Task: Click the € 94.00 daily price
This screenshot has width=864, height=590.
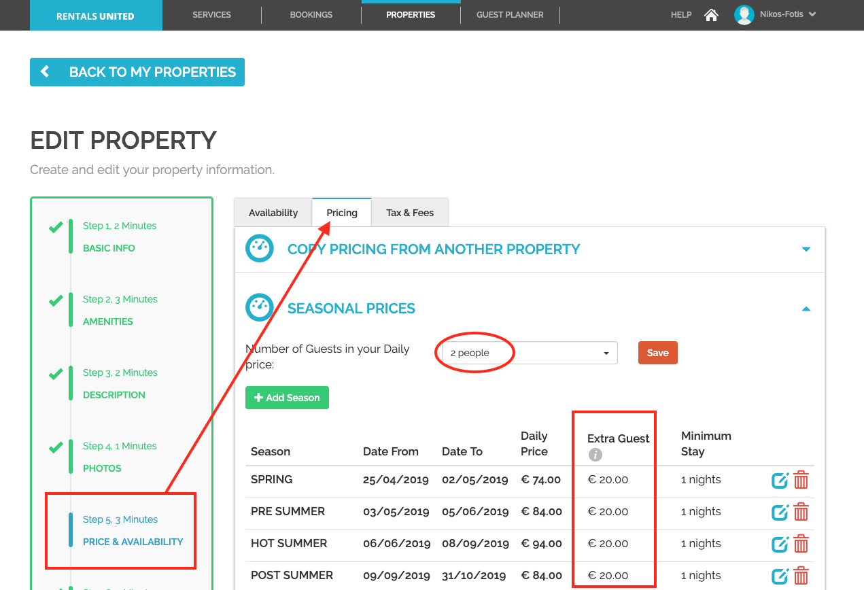Action: click(x=541, y=544)
